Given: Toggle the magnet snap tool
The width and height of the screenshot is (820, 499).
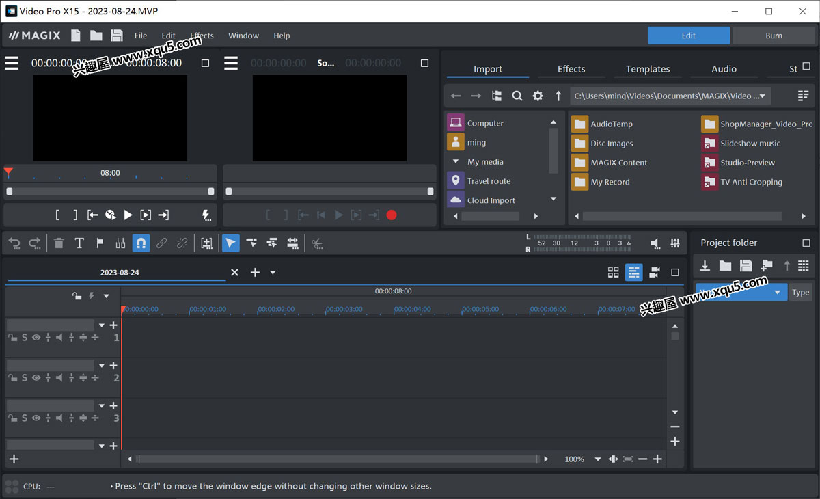Looking at the screenshot, I should point(140,243).
